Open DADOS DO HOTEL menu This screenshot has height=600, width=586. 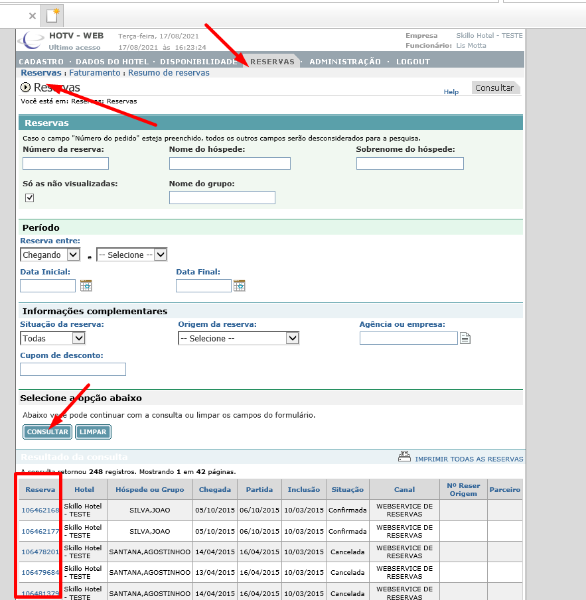pyautogui.click(x=112, y=62)
